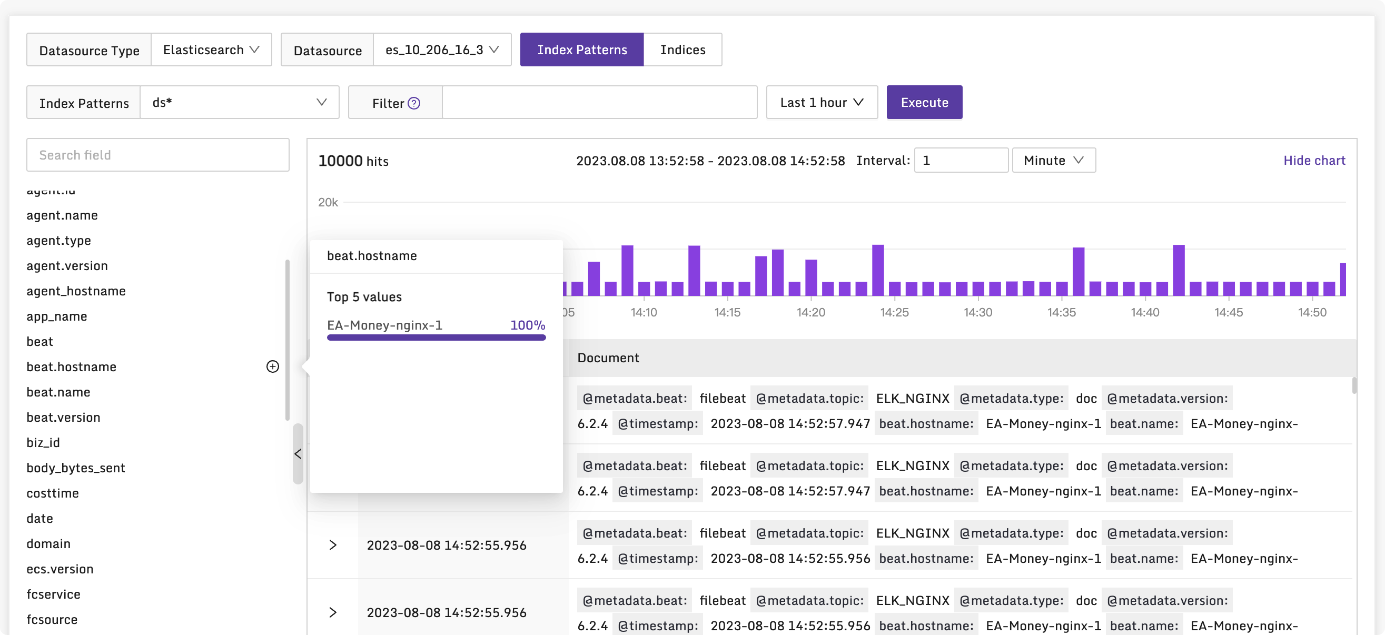
Task: Select the biz_id field
Action: click(x=44, y=442)
